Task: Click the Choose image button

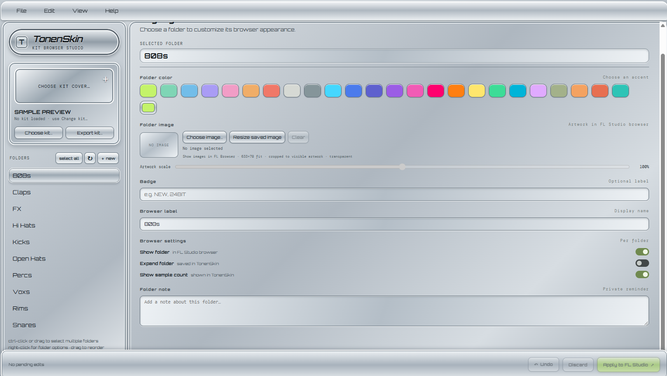Action: (x=204, y=137)
